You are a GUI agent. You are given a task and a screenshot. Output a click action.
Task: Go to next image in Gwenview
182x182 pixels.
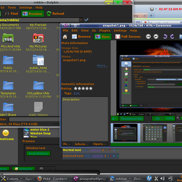pyautogui.click(x=156, y=36)
